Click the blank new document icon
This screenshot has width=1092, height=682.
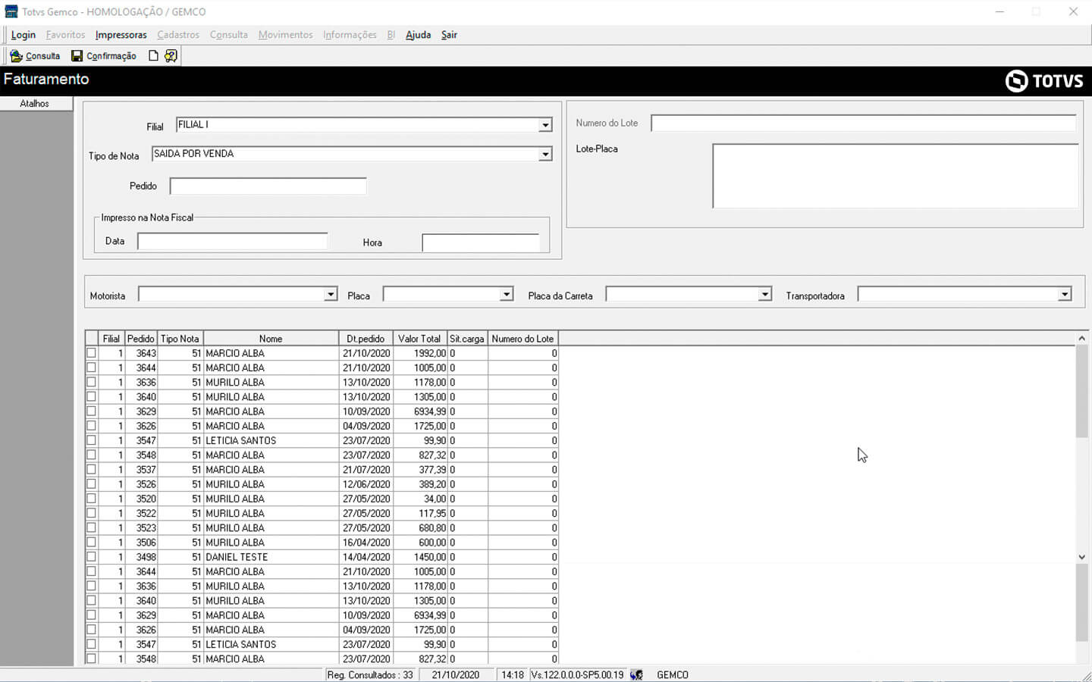click(153, 56)
